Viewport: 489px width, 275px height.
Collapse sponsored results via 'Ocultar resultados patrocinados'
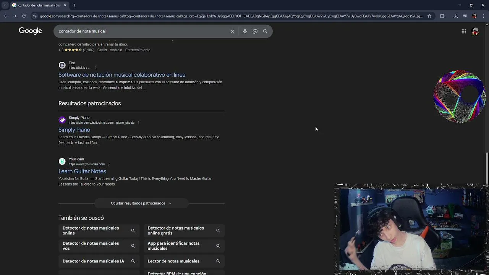tap(141, 203)
